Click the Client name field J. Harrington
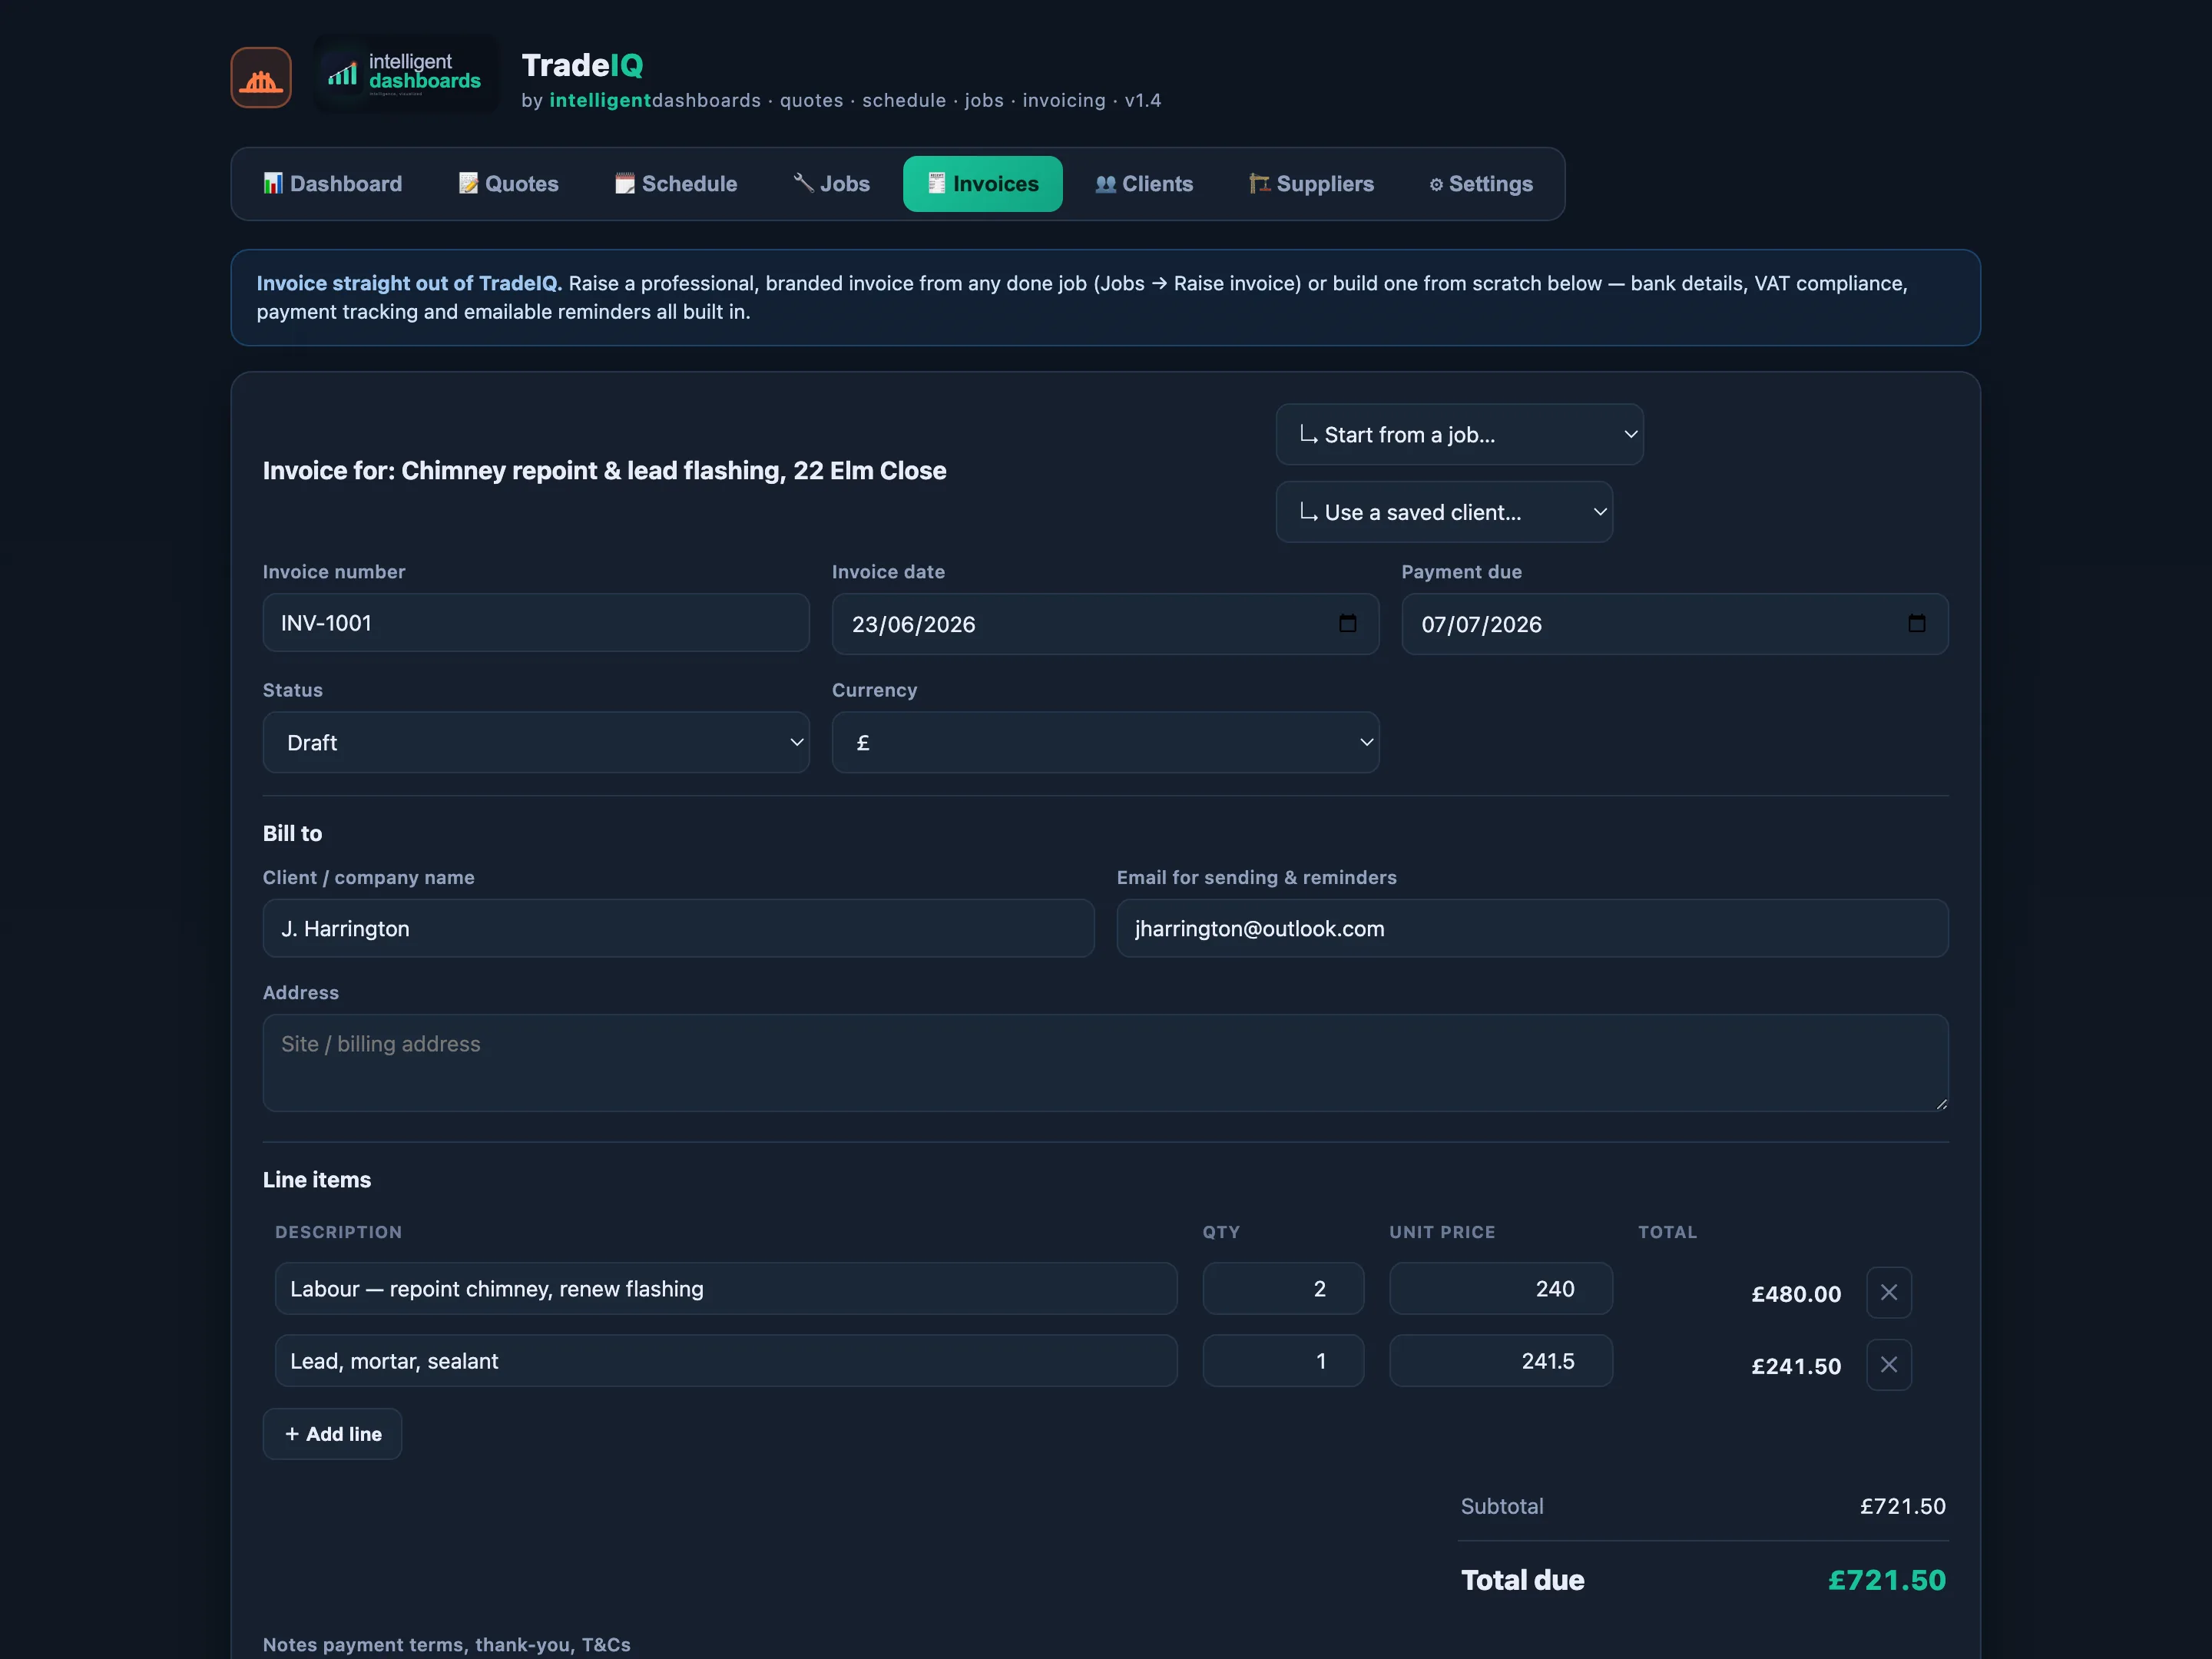The height and width of the screenshot is (1659, 2212). point(678,928)
